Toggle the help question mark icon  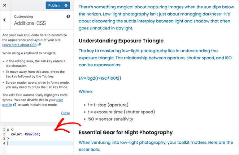pos(68,17)
